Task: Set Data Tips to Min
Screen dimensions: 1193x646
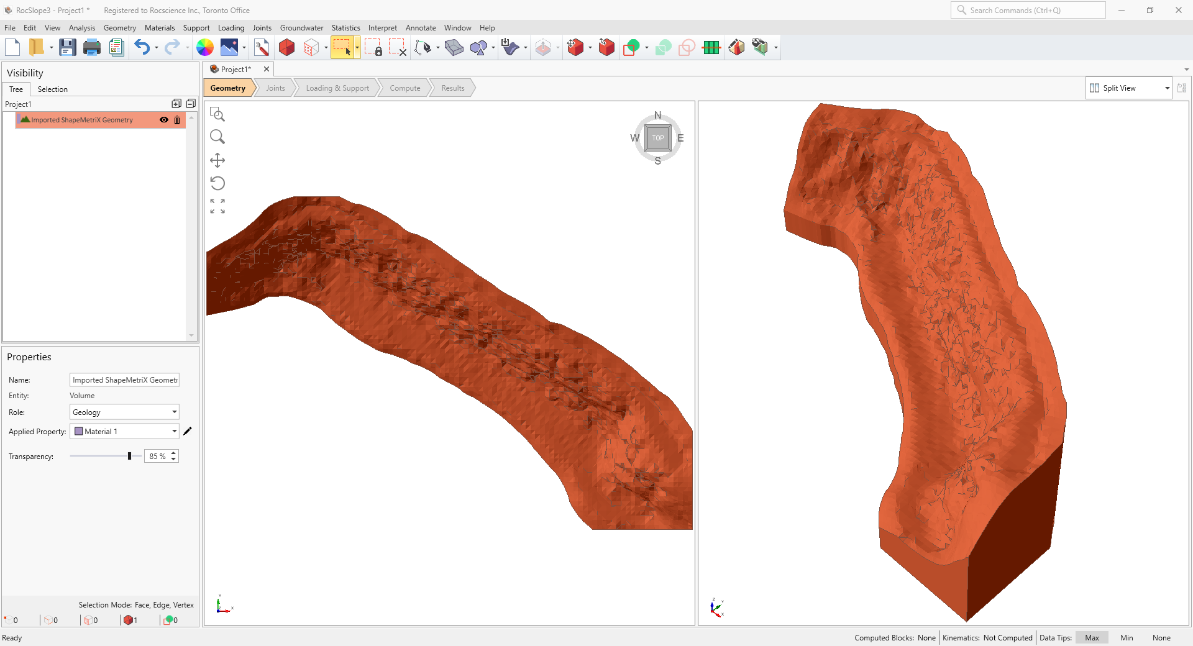Action: click(1126, 638)
